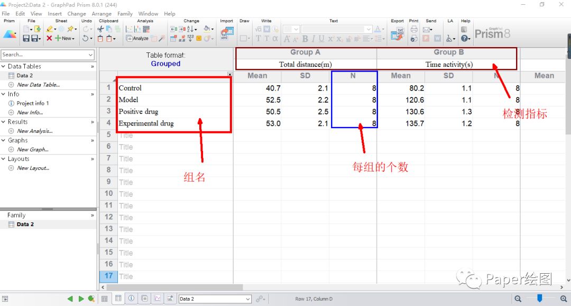Click the Total distance(m) column title
The width and height of the screenshot is (571, 306).
click(305, 65)
